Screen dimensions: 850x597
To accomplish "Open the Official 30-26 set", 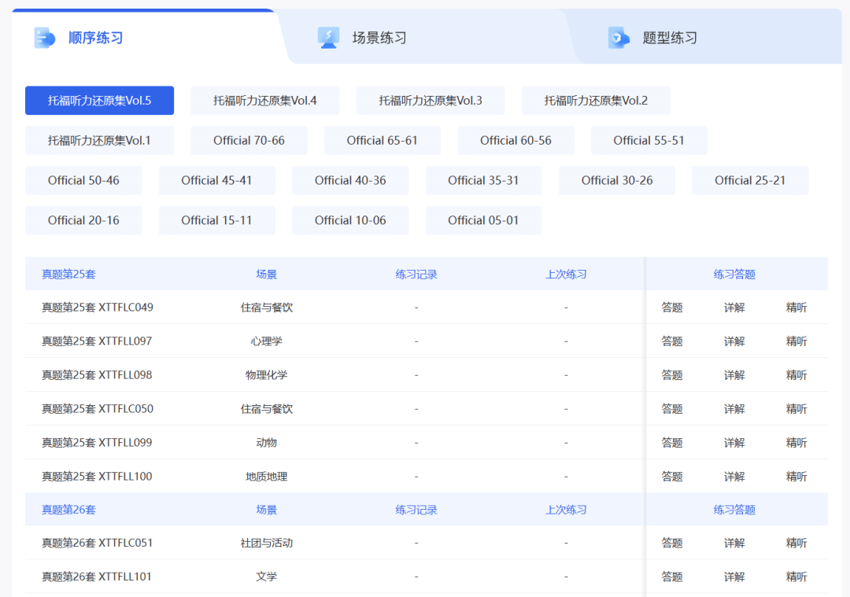I will coord(617,180).
